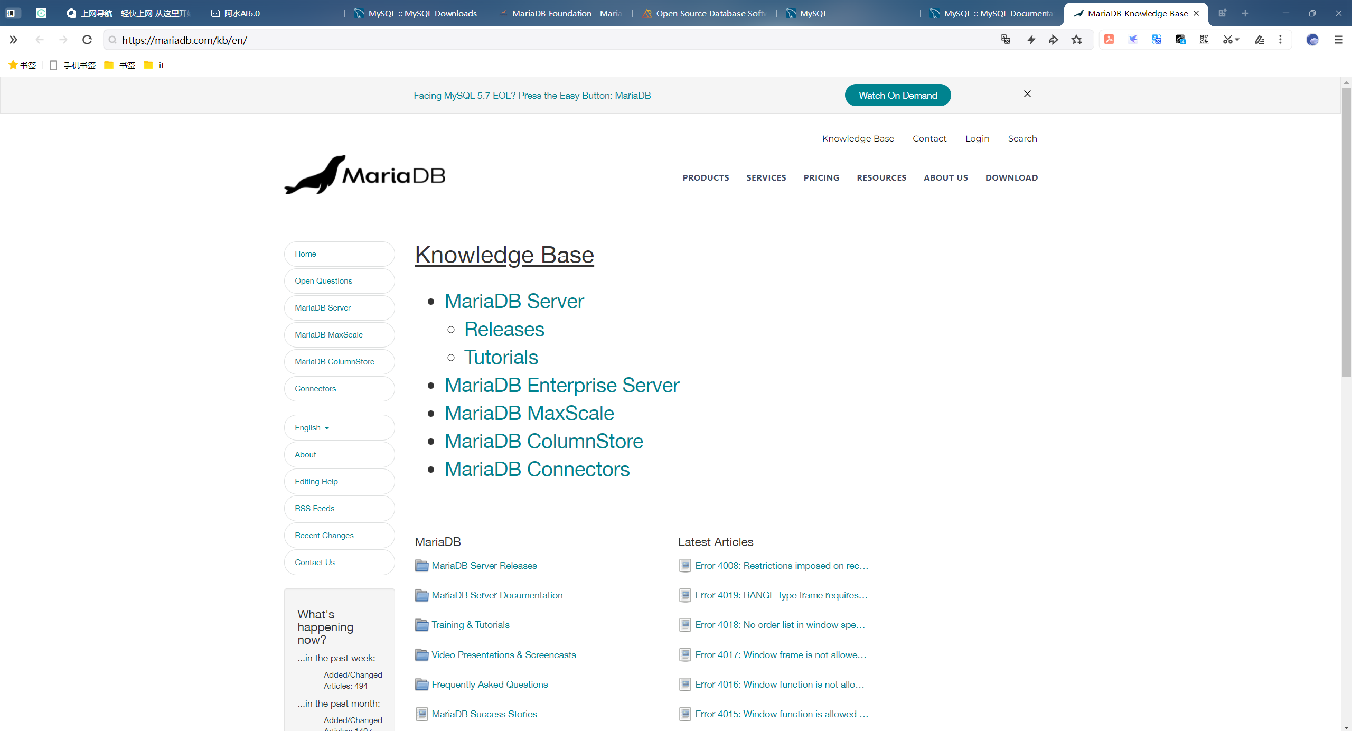Open a new browser tab
This screenshot has width=1352, height=731.
pos(1245,13)
